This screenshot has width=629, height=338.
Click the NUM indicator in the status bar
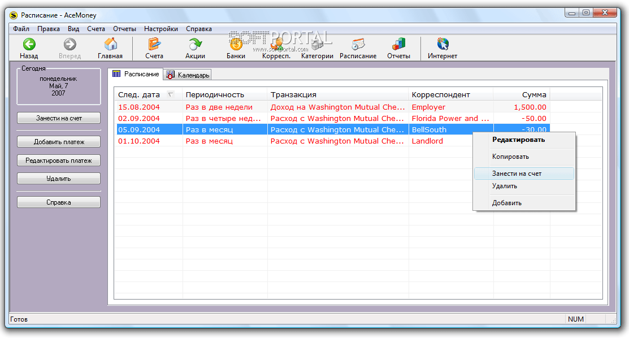(x=576, y=319)
